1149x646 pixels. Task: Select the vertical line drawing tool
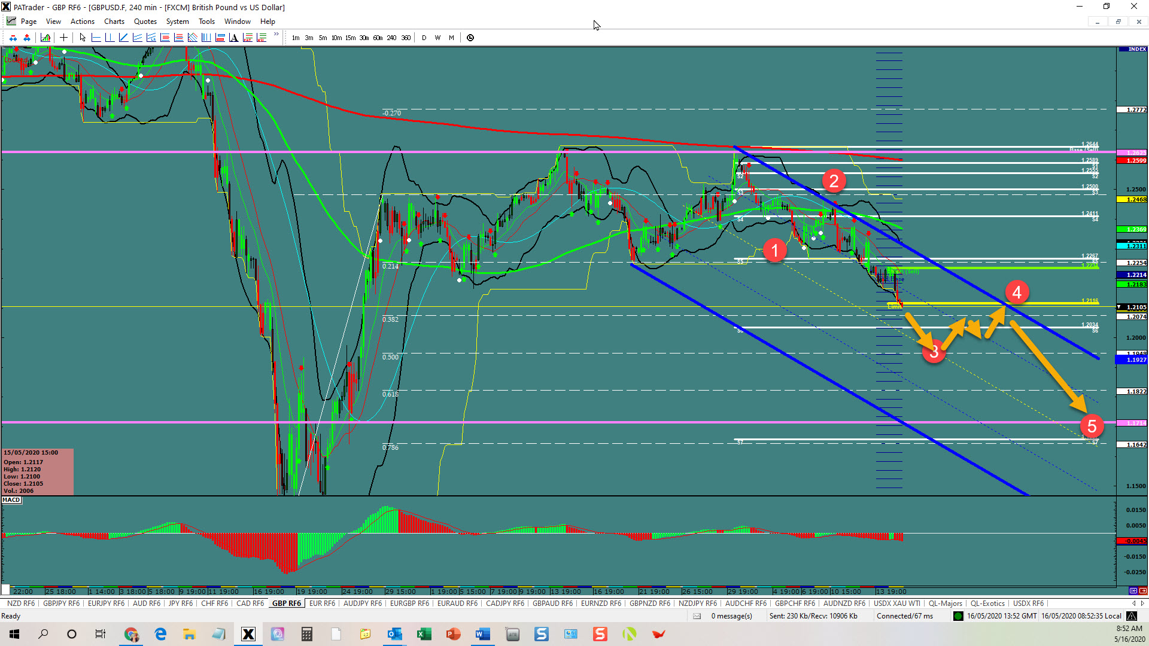click(110, 38)
